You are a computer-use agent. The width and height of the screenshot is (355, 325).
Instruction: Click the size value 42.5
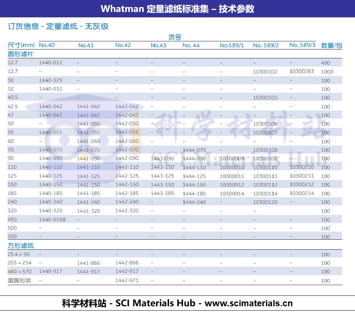13,106
